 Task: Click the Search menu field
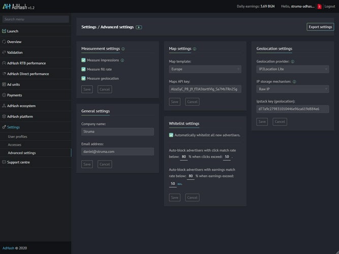(36, 19)
